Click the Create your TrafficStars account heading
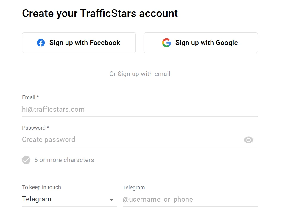This screenshot has width=282, height=213. [x=100, y=13]
